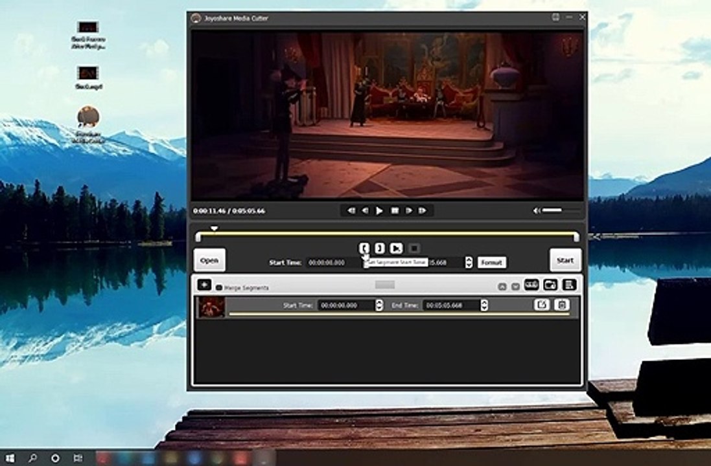Select the Joyoshare Media Cutter desktop shortcut
Viewport: 711px width, 466px height.
coord(88,124)
